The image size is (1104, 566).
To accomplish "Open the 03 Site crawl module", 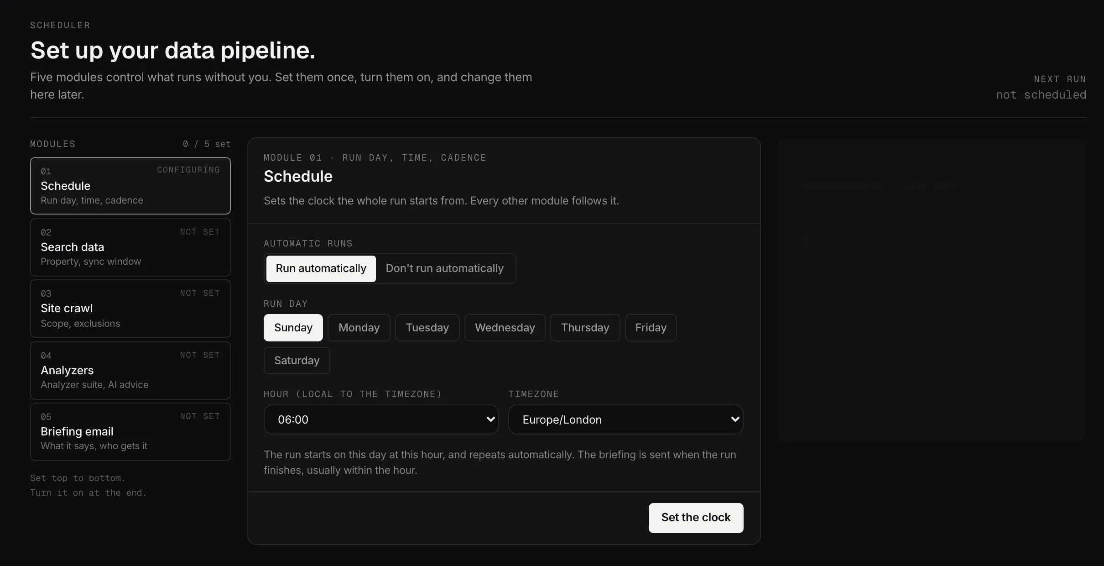I will (x=130, y=309).
